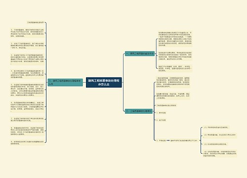The height and width of the screenshot is (178, 247).
Task: Select the left note numbered 1
Action: (27, 33)
